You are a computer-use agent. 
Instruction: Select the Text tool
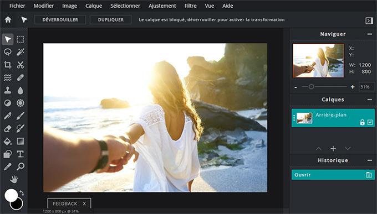[21, 154]
